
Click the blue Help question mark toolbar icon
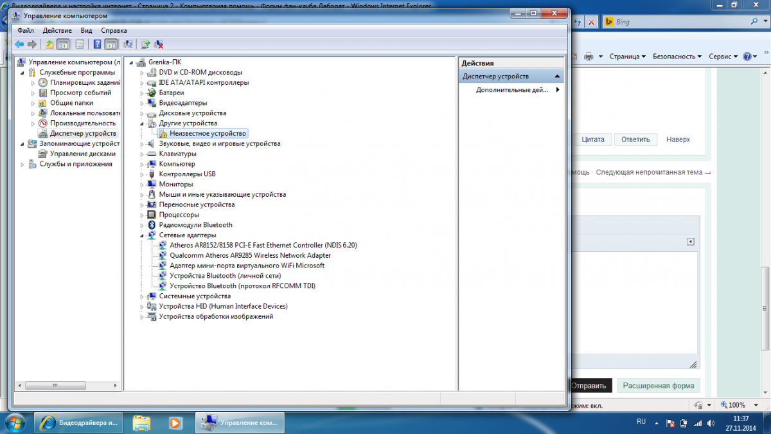click(97, 44)
